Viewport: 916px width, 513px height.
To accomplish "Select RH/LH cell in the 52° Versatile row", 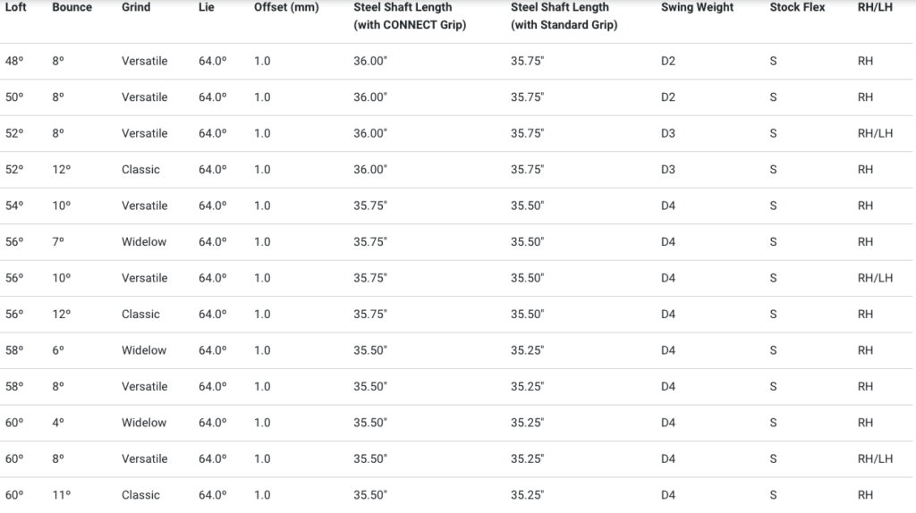I will (875, 133).
